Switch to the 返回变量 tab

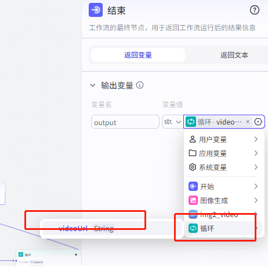138,55
